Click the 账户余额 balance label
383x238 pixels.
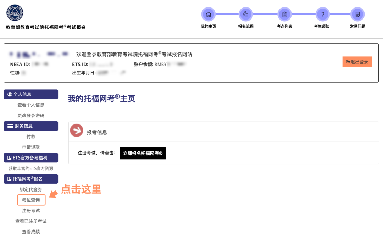(x=144, y=64)
